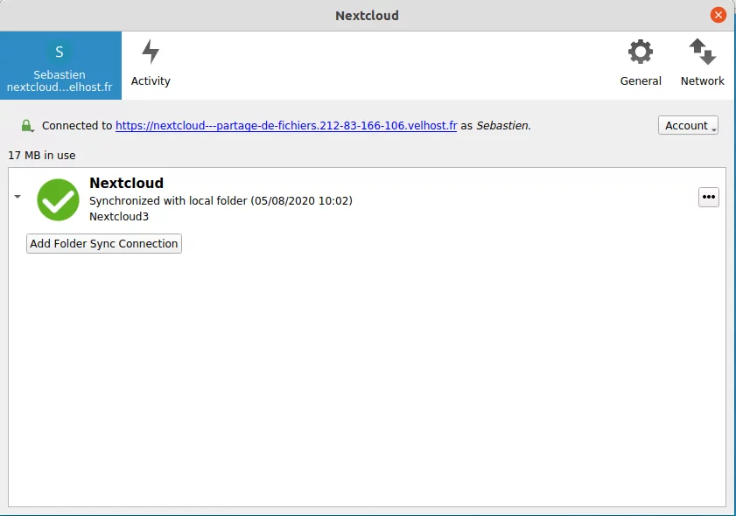Switch to the Activity tab label
Viewport: 736px width, 516px height.
(x=151, y=80)
